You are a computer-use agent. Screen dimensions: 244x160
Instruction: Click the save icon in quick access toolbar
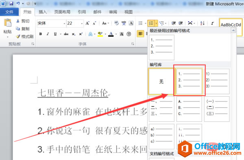click(11, 3)
